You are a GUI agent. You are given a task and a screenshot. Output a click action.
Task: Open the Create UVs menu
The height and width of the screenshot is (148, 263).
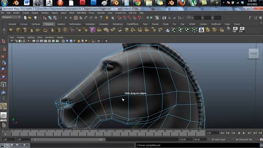click(x=120, y=13)
